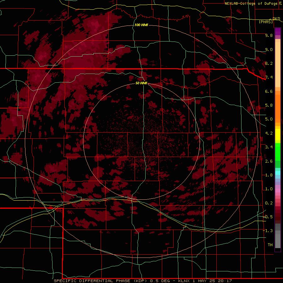This screenshot has width=283, height=283.
Task: Click the OKD label near top right
Action: 276,19
